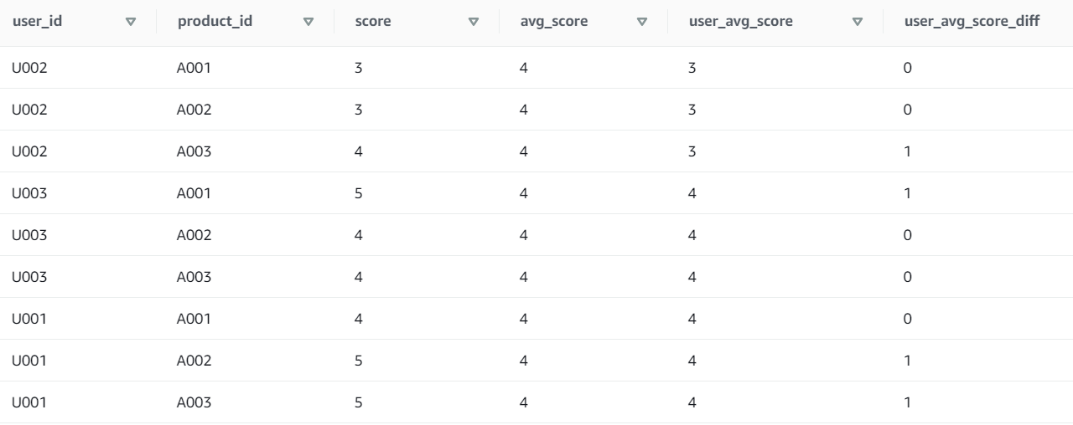Viewport: 1073px width, 425px height.
Task: Select the avg_score cell for U003 A003
Action: click(524, 277)
